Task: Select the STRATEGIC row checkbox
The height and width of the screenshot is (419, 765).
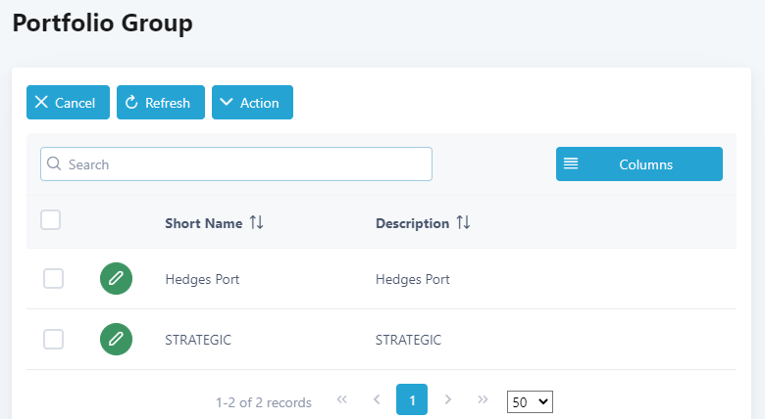Action: [54, 340]
